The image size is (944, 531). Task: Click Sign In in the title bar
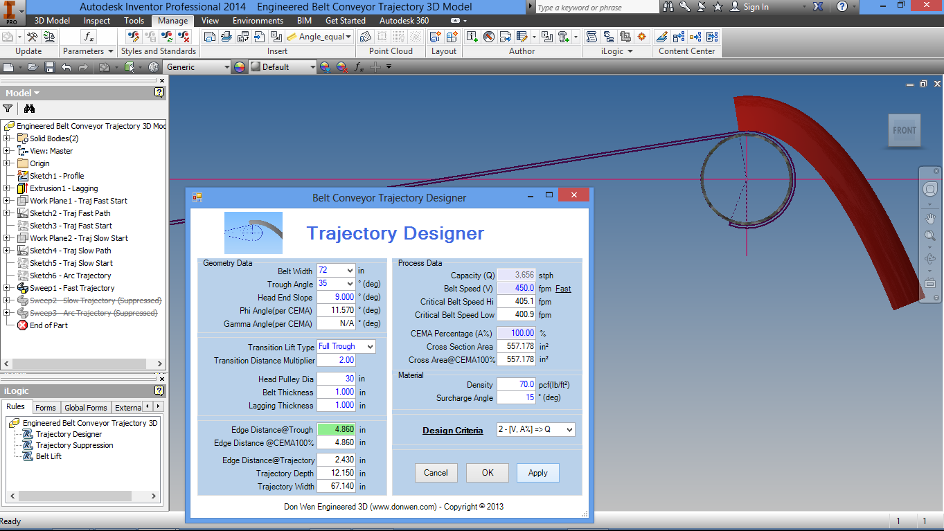pos(756,6)
